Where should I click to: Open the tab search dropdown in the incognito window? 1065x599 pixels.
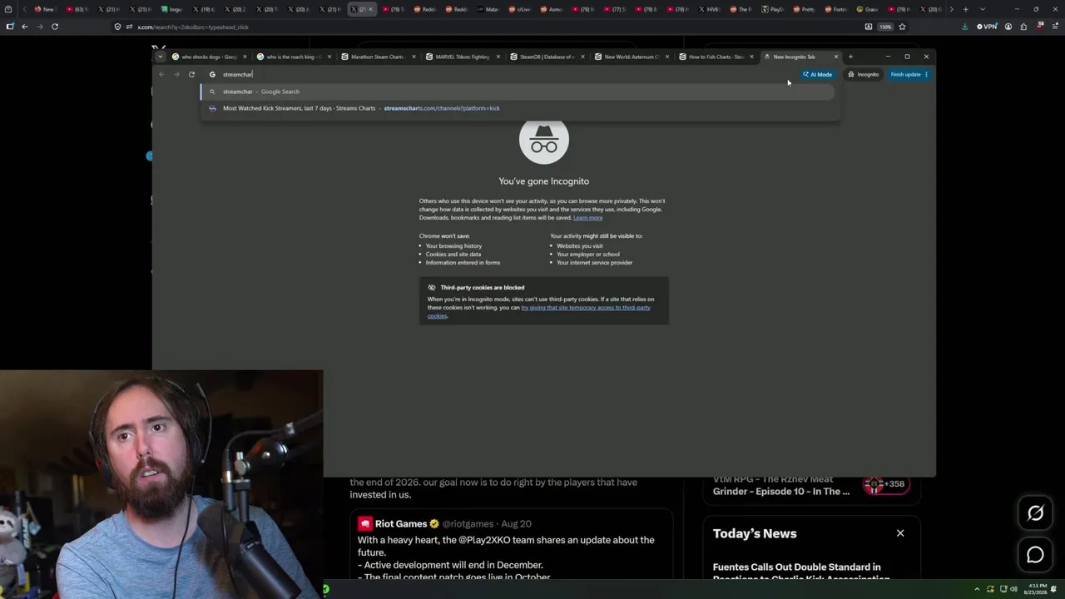coord(159,57)
